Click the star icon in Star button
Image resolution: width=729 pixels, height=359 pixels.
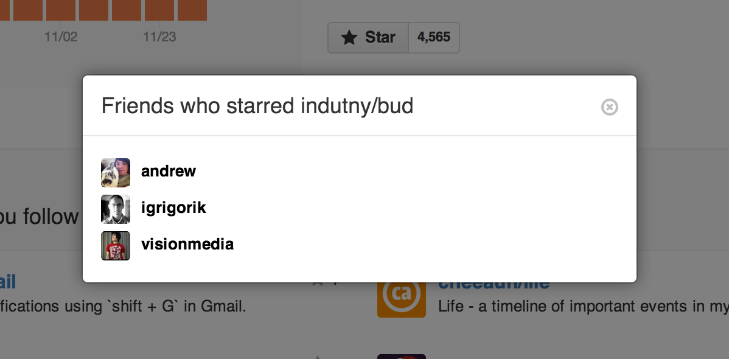coord(349,38)
